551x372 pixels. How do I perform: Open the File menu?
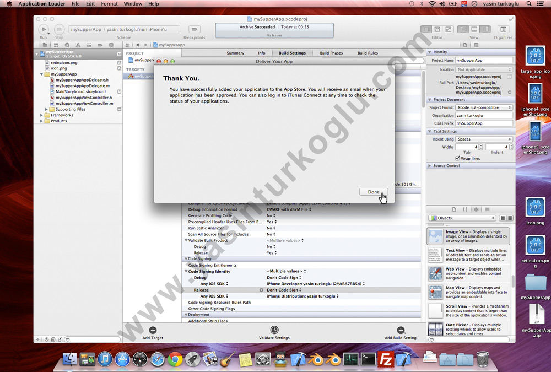[75, 4]
